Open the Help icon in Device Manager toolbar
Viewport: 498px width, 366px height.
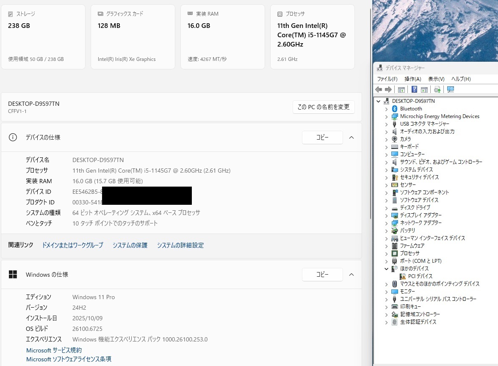pyautogui.click(x=415, y=90)
